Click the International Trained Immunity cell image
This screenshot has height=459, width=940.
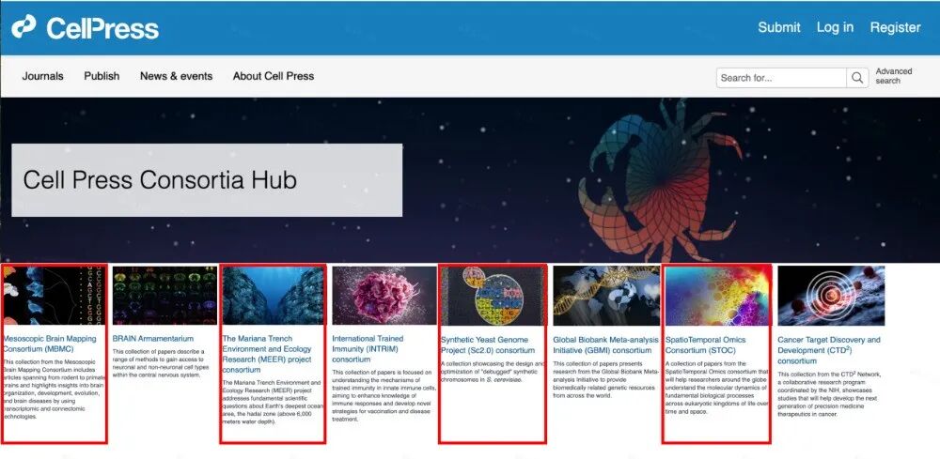384,296
